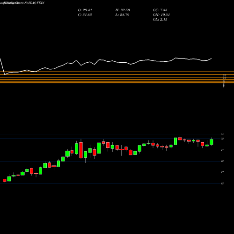Screen dimensions: 234x234
Task: Click the last green candlestick on right
Action: click(x=212, y=142)
